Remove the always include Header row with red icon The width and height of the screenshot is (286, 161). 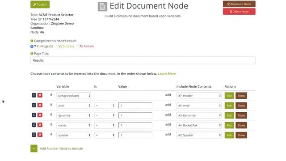[40, 95]
